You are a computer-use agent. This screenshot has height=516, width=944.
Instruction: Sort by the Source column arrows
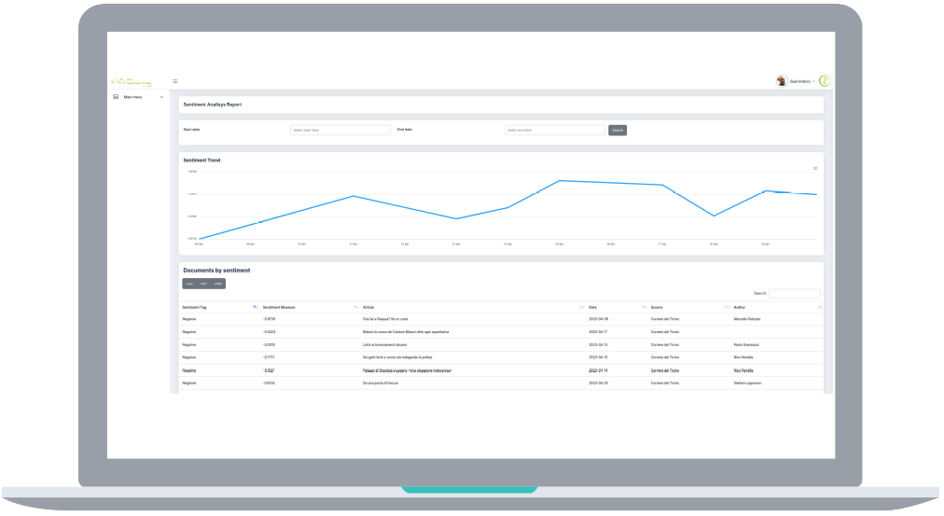726,308
